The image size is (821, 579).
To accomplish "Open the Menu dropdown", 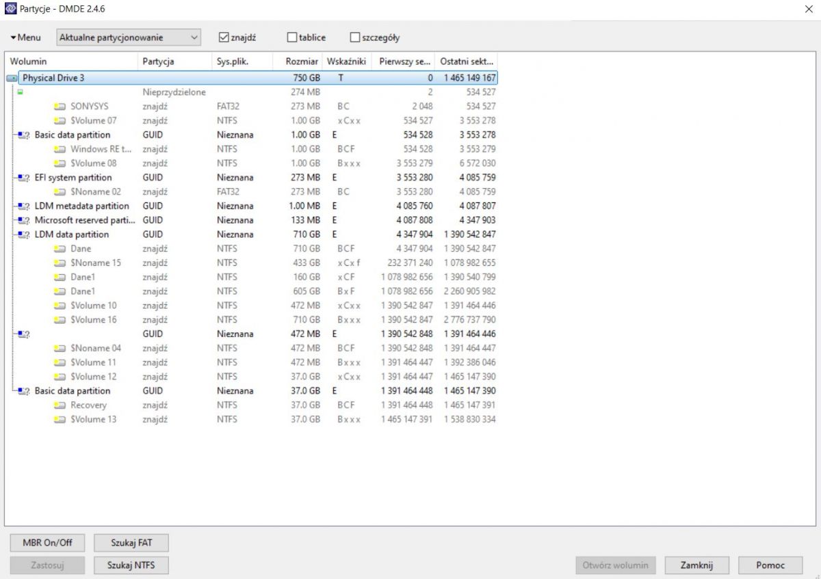I will click(25, 38).
